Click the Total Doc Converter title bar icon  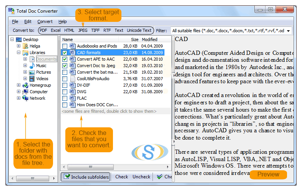12,11
